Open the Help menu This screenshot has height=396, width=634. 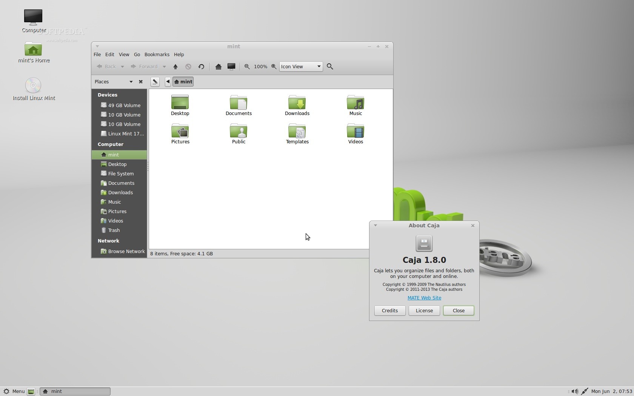point(179,55)
